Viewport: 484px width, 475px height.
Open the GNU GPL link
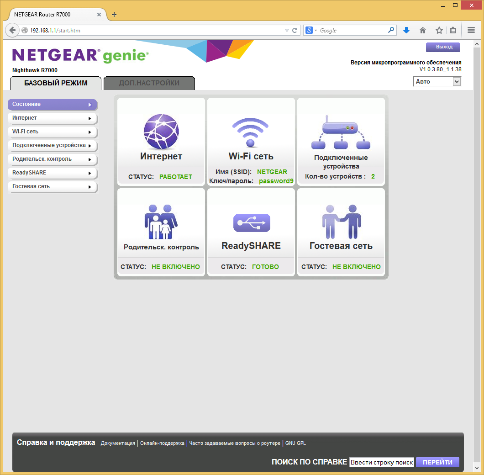(295, 443)
